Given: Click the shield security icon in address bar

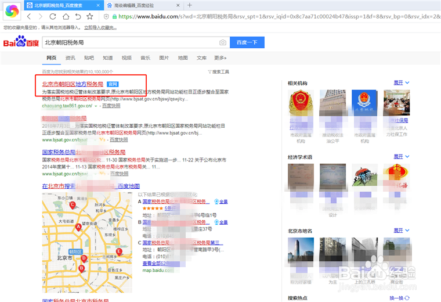Looking at the screenshot, I should 106,17.
